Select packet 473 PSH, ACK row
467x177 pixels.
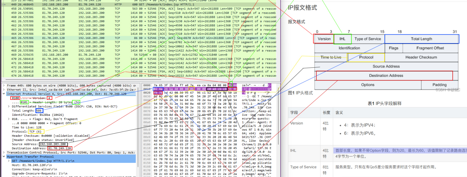point(139,72)
